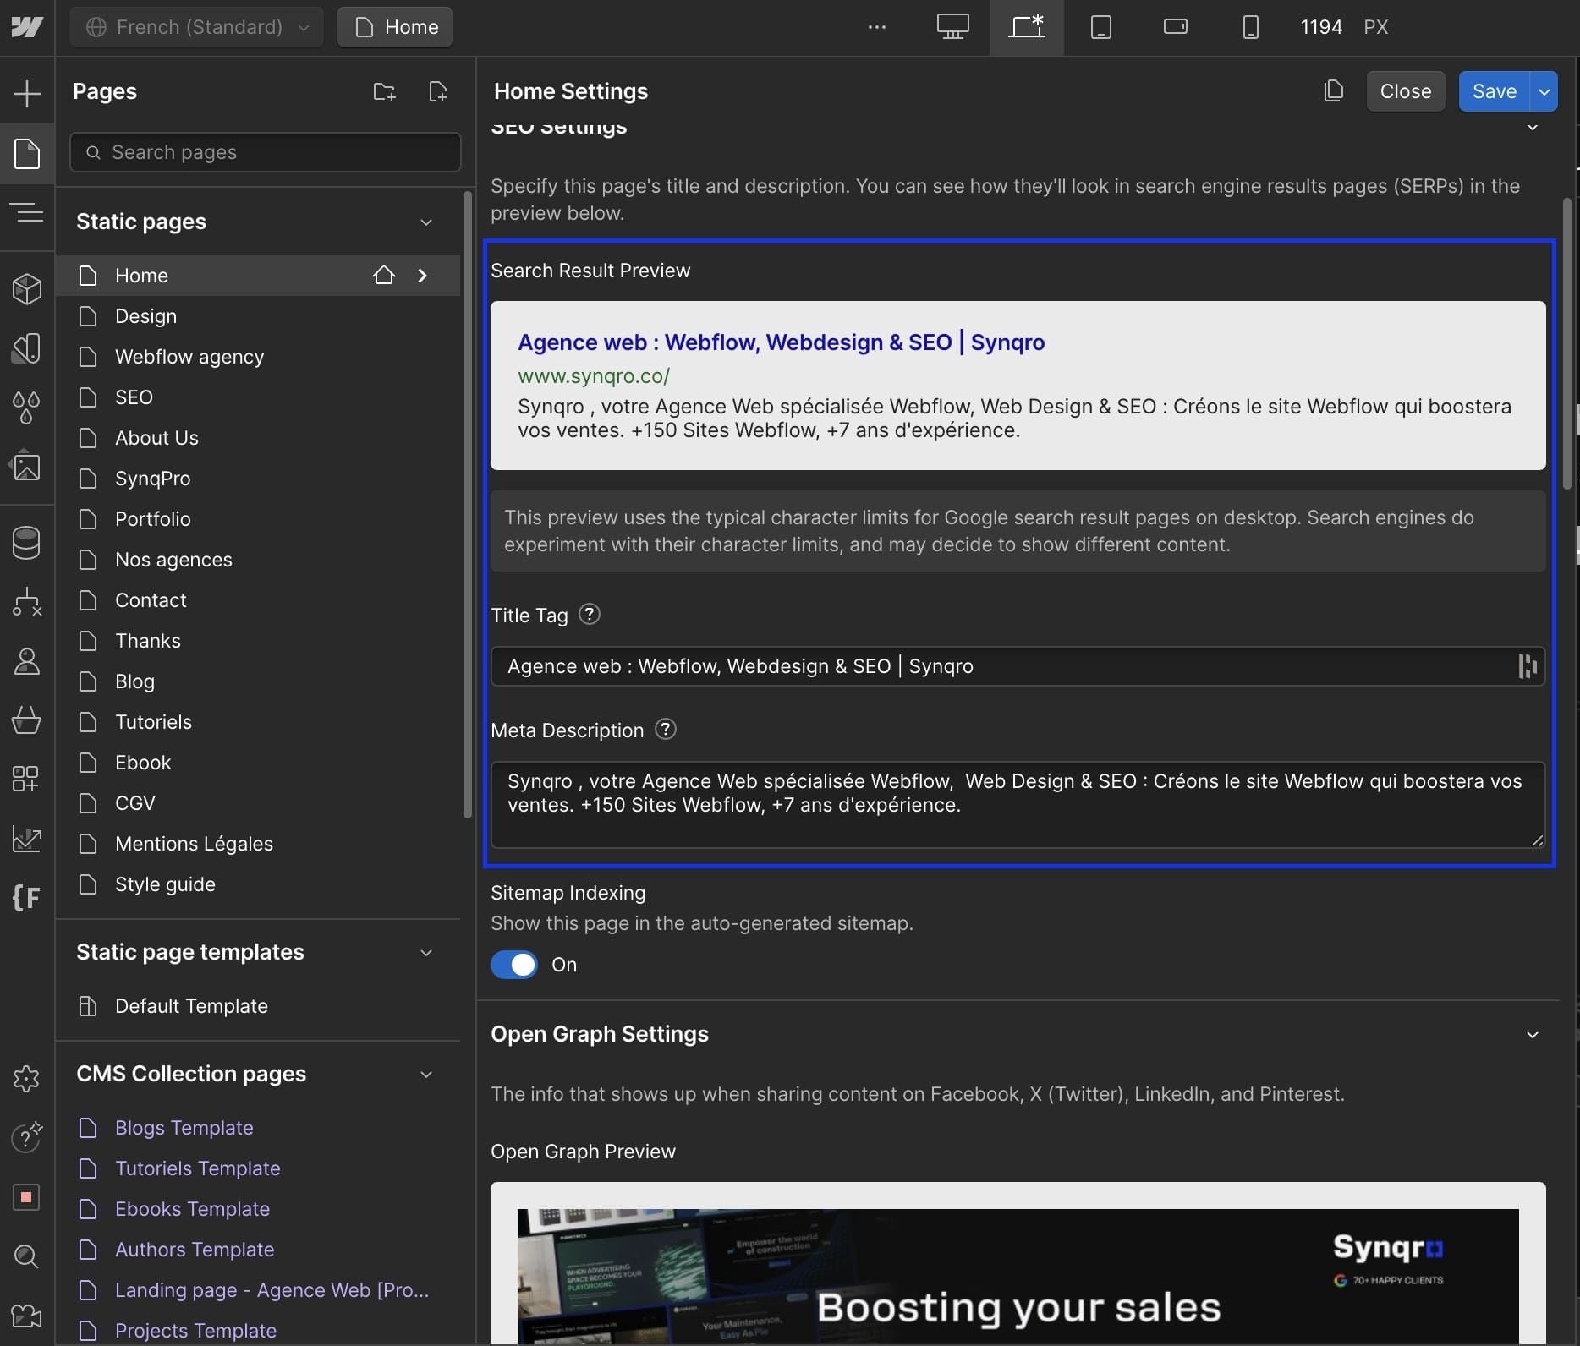Open the Style selectors droplets icon
The height and width of the screenshot is (1346, 1580).
tap(27, 407)
